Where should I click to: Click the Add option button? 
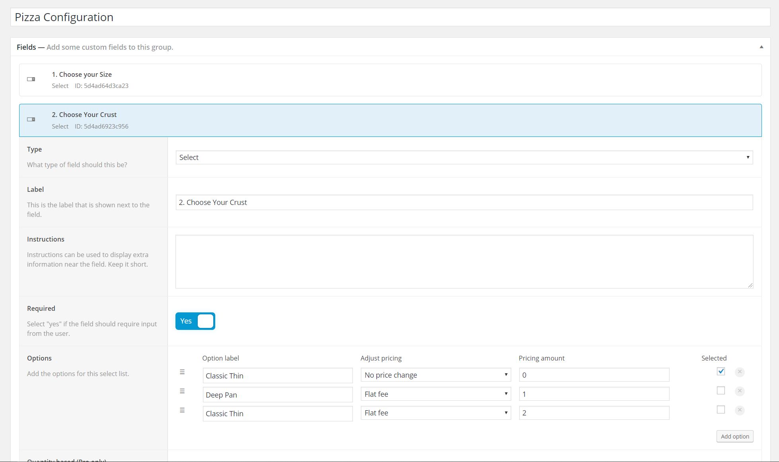pyautogui.click(x=735, y=436)
